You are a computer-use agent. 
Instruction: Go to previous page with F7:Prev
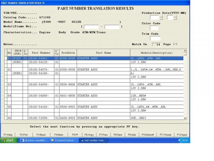pyautogui.click(x=104, y=135)
